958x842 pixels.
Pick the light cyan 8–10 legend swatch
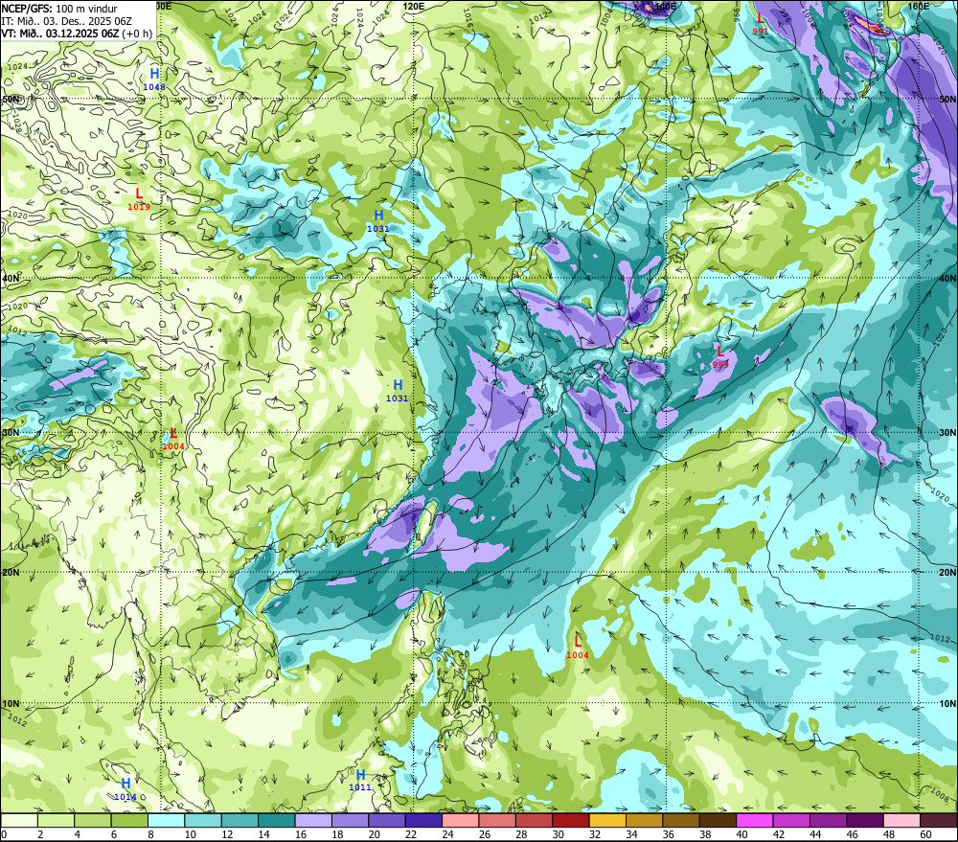pos(166,820)
